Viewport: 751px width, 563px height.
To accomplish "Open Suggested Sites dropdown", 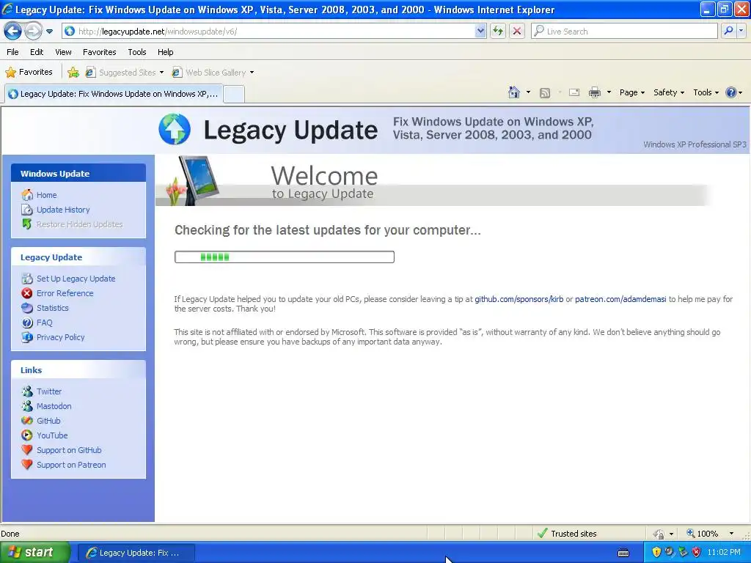I will pos(125,73).
